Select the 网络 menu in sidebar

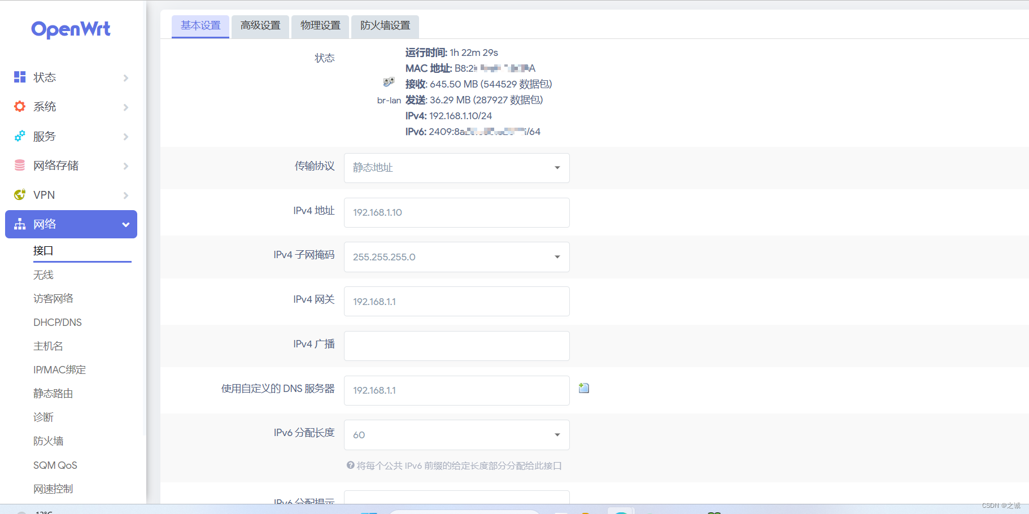click(x=71, y=224)
